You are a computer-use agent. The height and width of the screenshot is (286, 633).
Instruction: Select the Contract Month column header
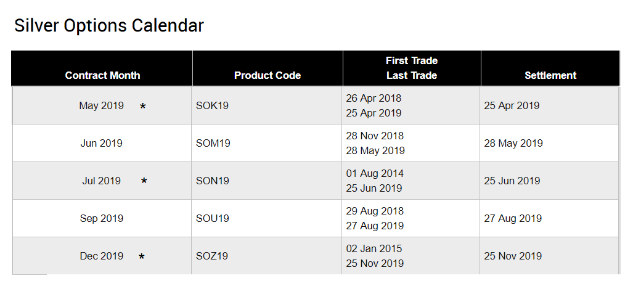102,76
